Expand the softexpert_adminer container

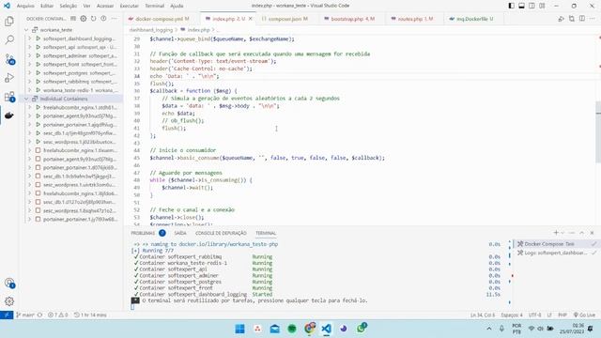coord(30,56)
